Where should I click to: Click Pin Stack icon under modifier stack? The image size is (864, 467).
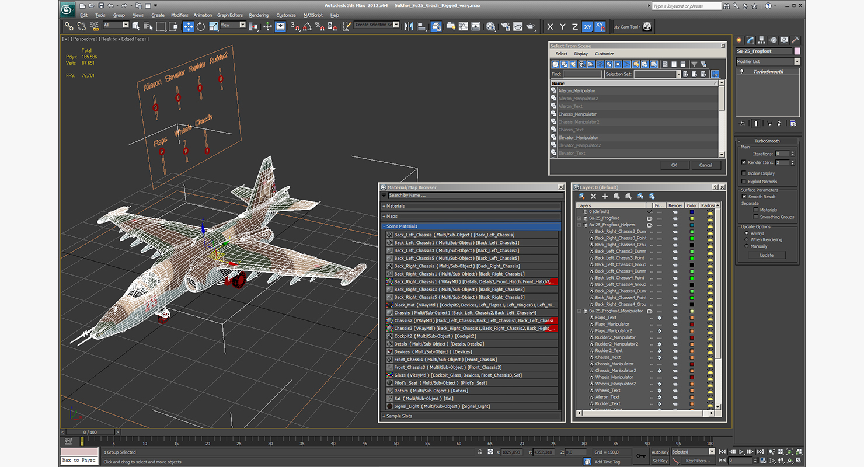743,123
